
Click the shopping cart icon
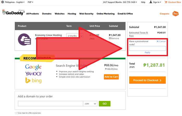(166, 2)
